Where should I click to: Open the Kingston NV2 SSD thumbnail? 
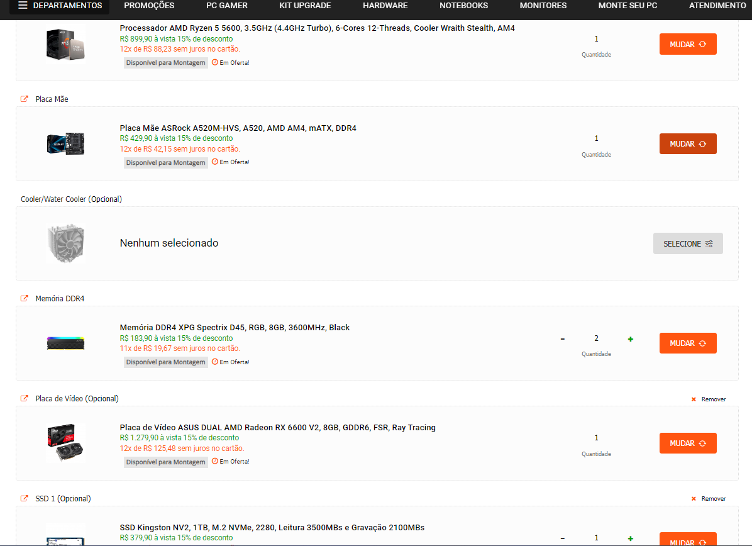pos(65,540)
